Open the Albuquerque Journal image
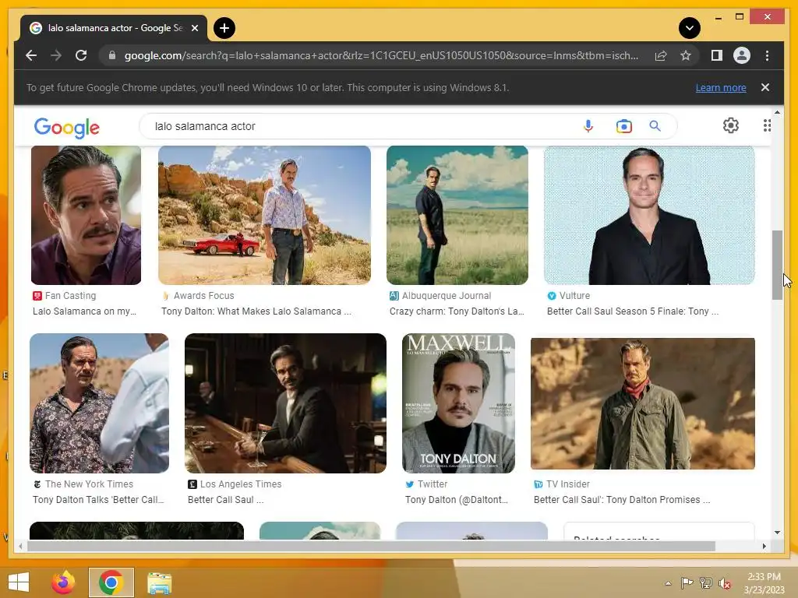 [457, 215]
